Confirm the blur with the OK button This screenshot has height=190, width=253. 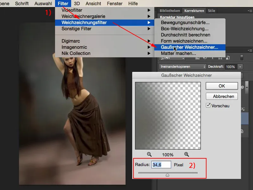222,86
